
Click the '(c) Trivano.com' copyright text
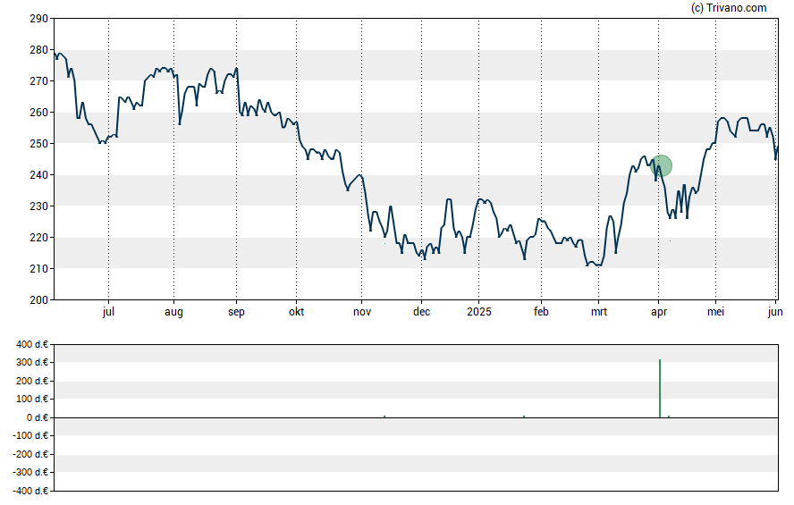(x=729, y=7)
